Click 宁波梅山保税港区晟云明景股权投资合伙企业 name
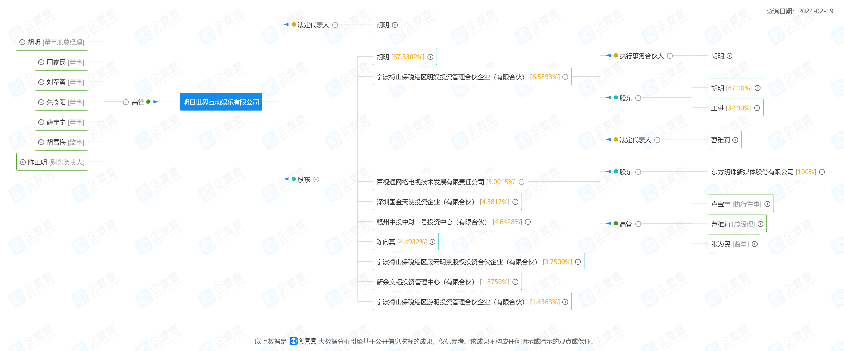The image size is (844, 351). point(457,262)
